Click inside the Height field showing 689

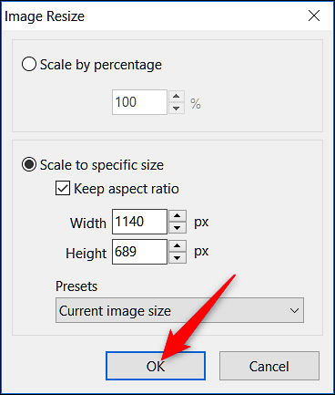point(139,252)
